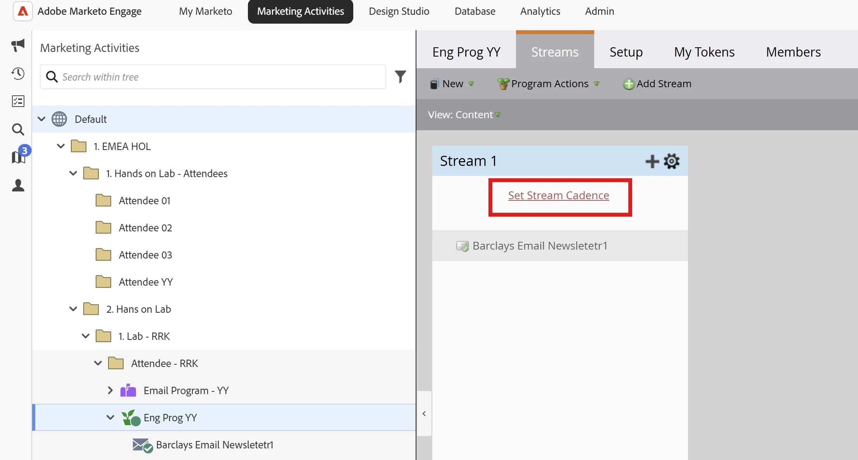Screen dimensions: 858x460
Task: Collapse the Attendee - RRK chevron
Action: (x=98, y=363)
